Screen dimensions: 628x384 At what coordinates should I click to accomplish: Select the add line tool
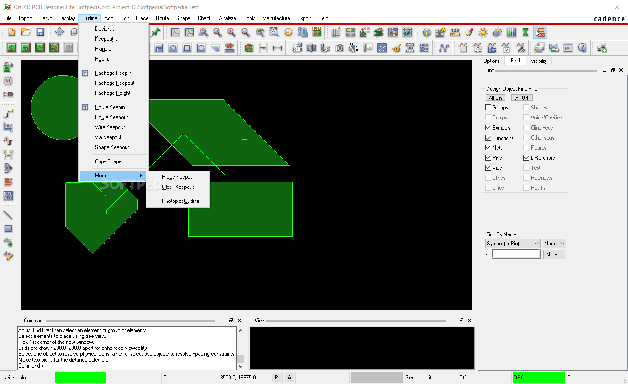click(x=8, y=214)
